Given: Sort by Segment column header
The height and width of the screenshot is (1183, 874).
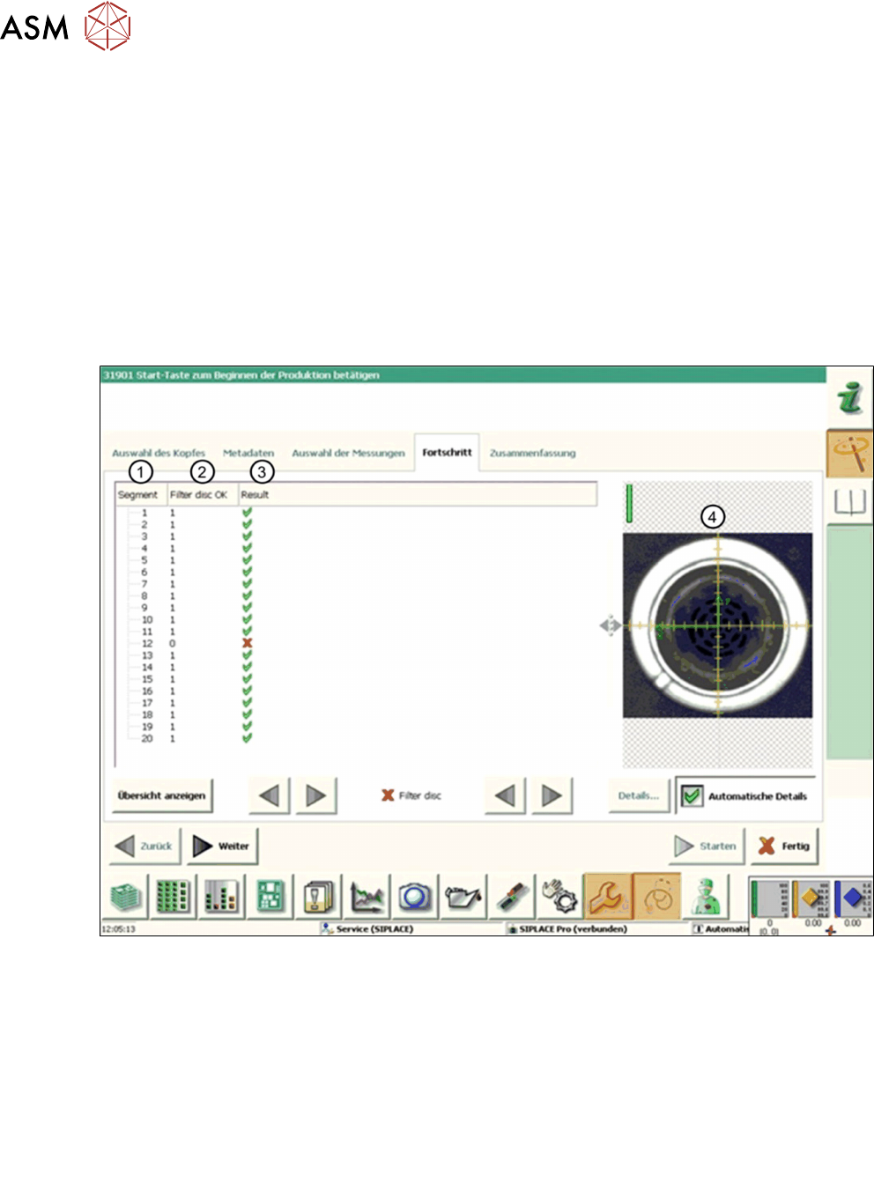Looking at the screenshot, I should coord(142,494).
